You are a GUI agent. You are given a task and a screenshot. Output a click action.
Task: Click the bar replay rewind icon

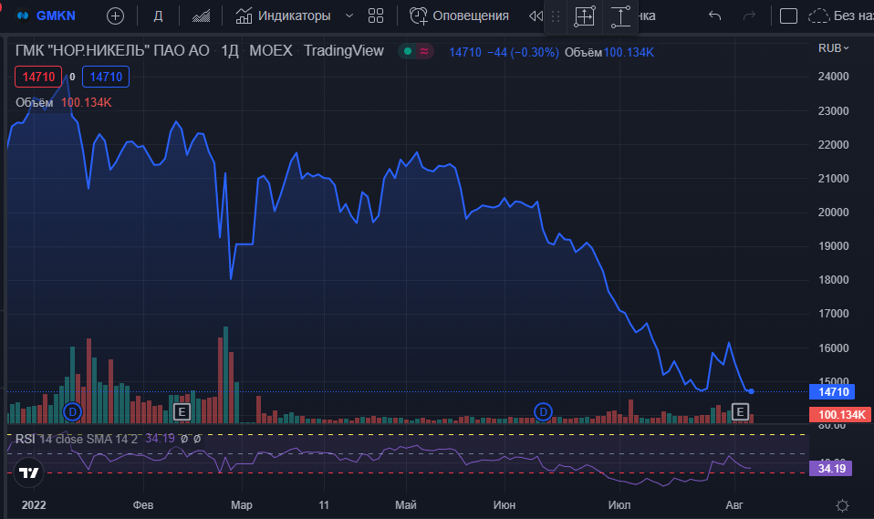pyautogui.click(x=536, y=16)
